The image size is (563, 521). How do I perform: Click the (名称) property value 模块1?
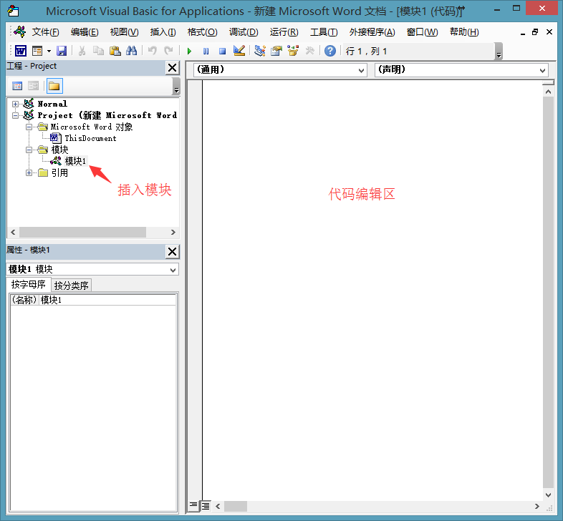click(107, 300)
